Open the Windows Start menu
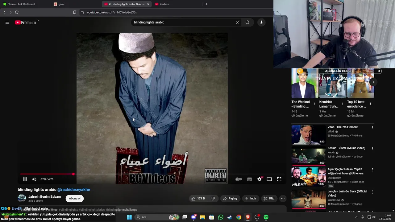Screen dimensions: 395x222 [x=129, y=217]
